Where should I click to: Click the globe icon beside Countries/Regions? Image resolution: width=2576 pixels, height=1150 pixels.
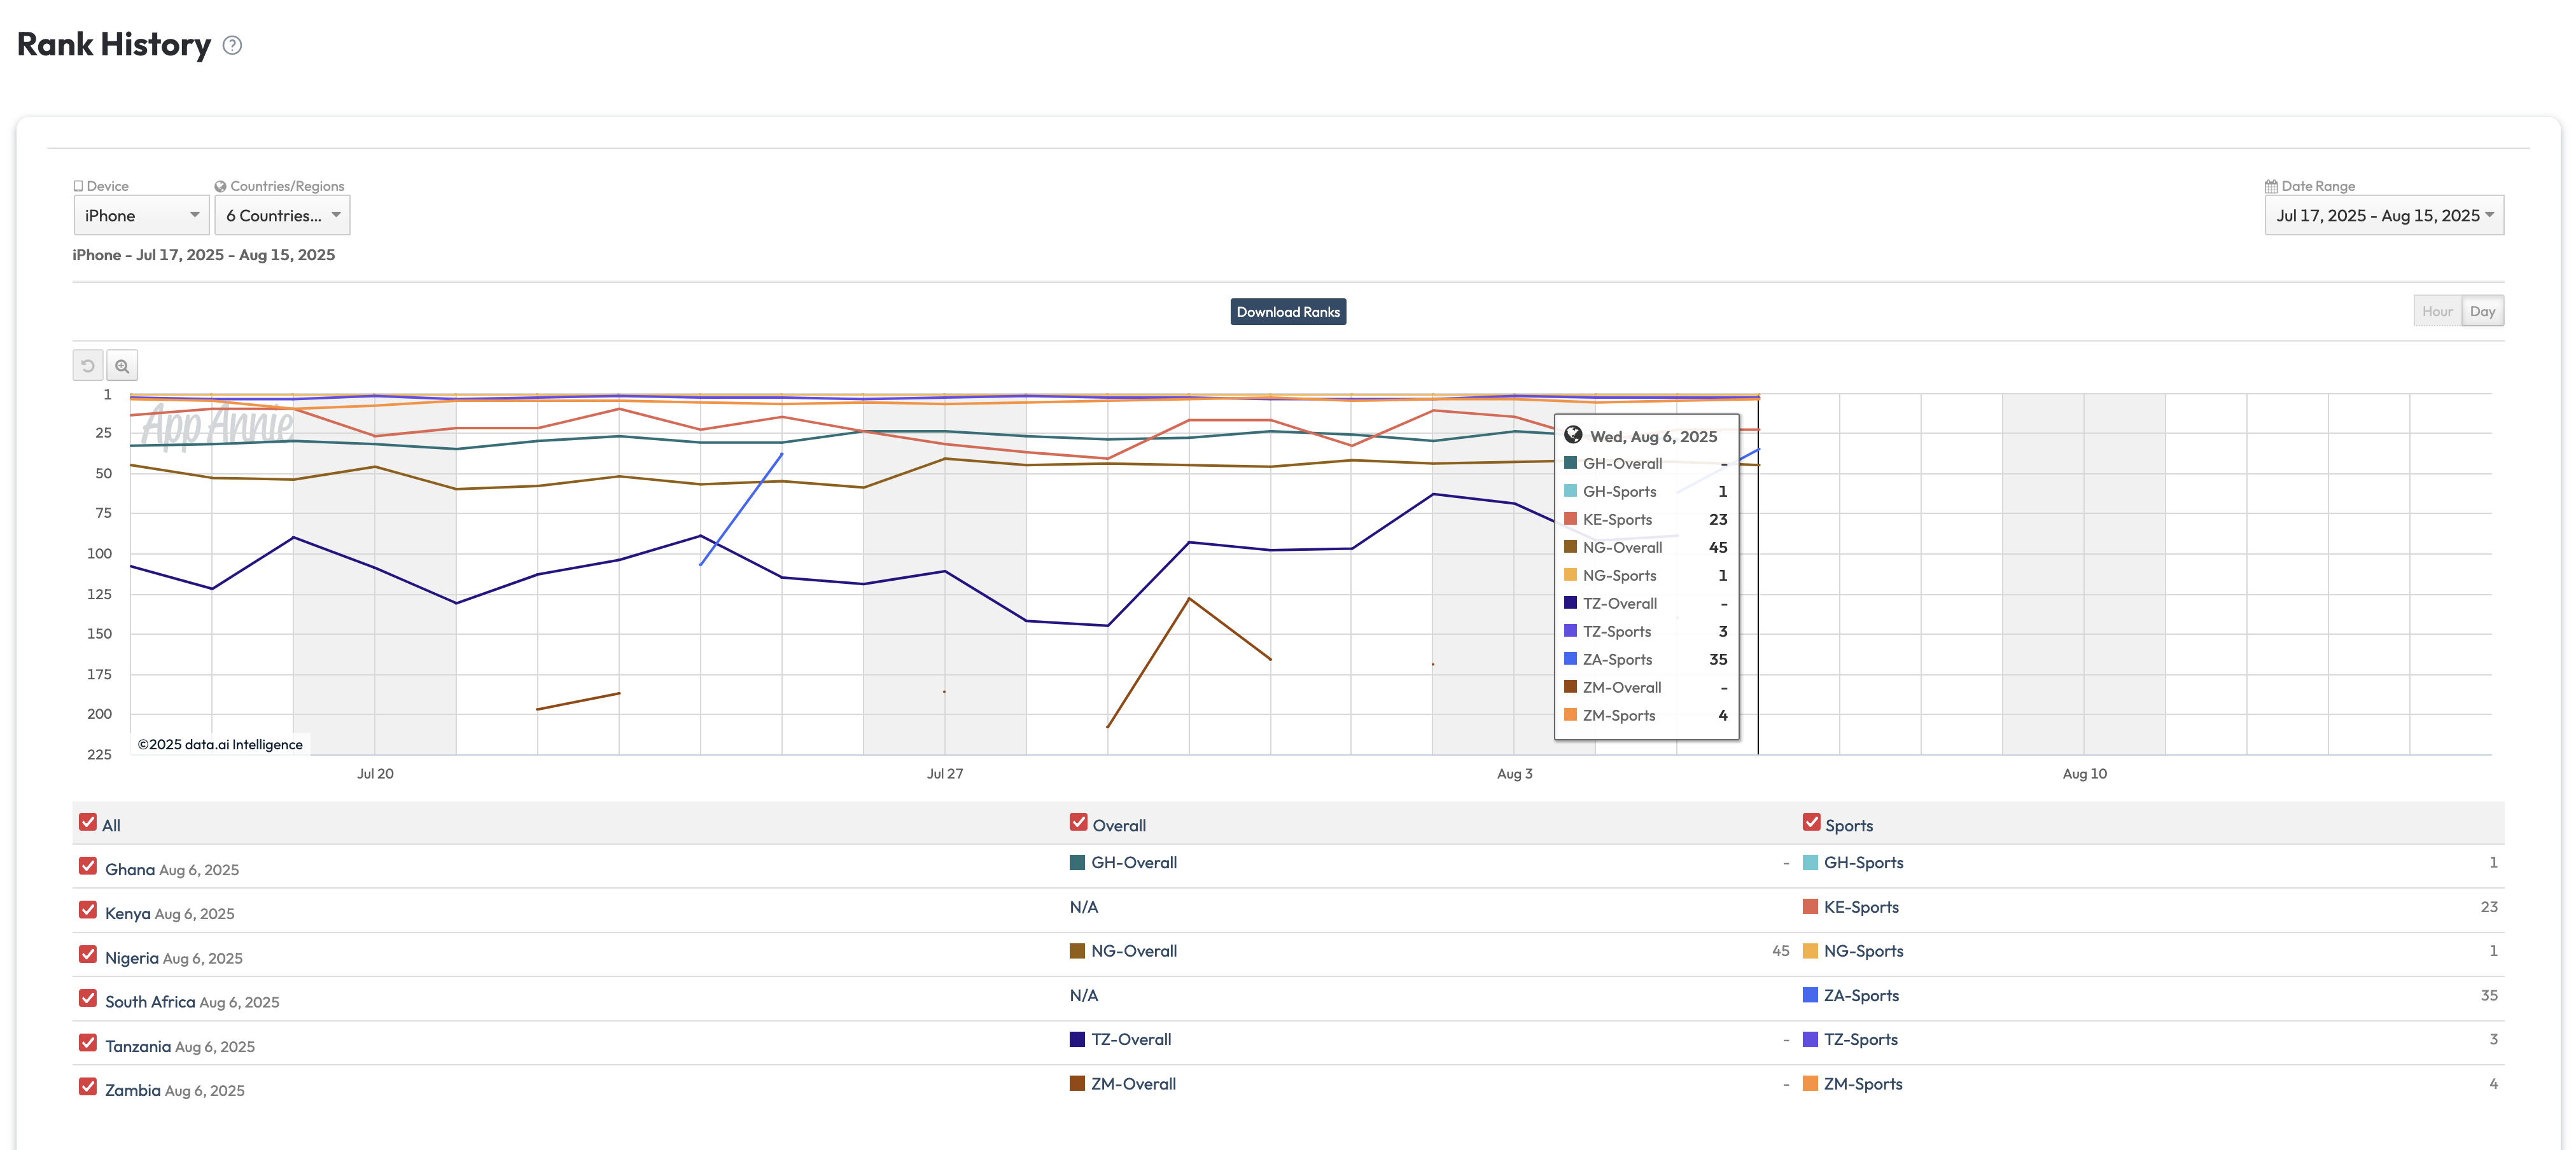tap(220, 186)
